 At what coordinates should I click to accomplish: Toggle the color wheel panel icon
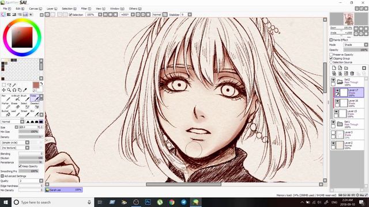click(3, 14)
